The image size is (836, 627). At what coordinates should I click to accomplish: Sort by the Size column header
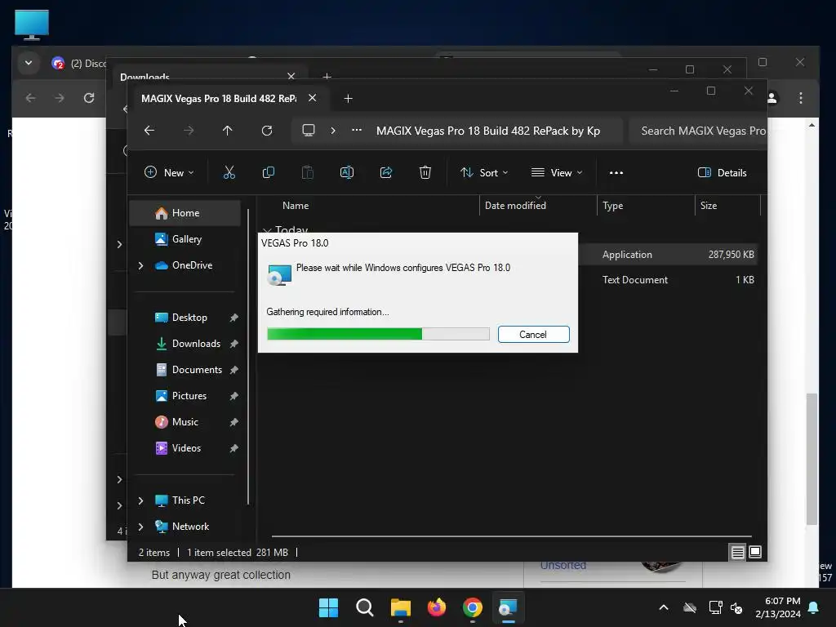coord(727,205)
